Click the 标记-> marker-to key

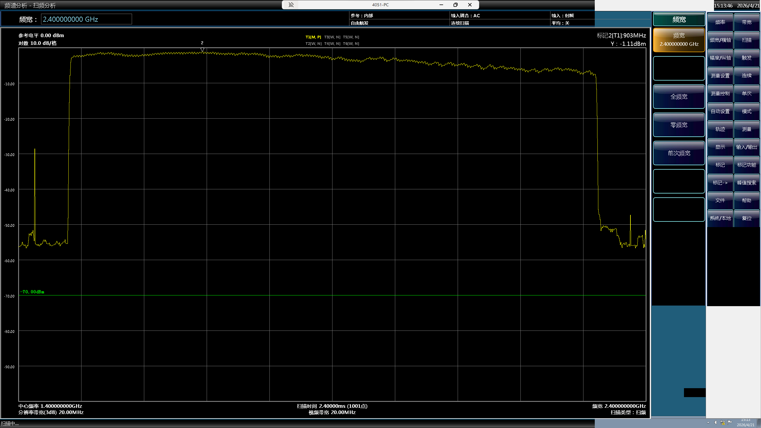pyautogui.click(x=720, y=183)
